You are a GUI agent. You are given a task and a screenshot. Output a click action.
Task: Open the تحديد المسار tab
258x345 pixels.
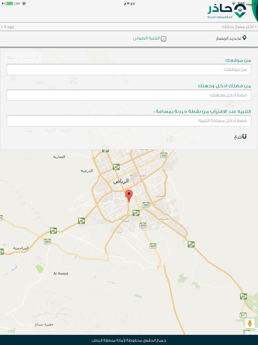point(231,38)
